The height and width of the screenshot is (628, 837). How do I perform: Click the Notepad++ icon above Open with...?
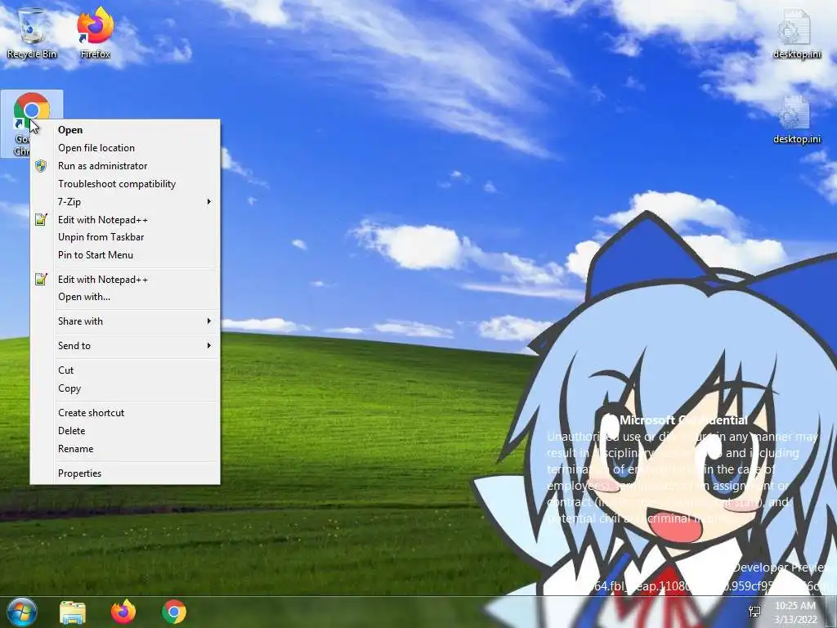click(x=41, y=280)
